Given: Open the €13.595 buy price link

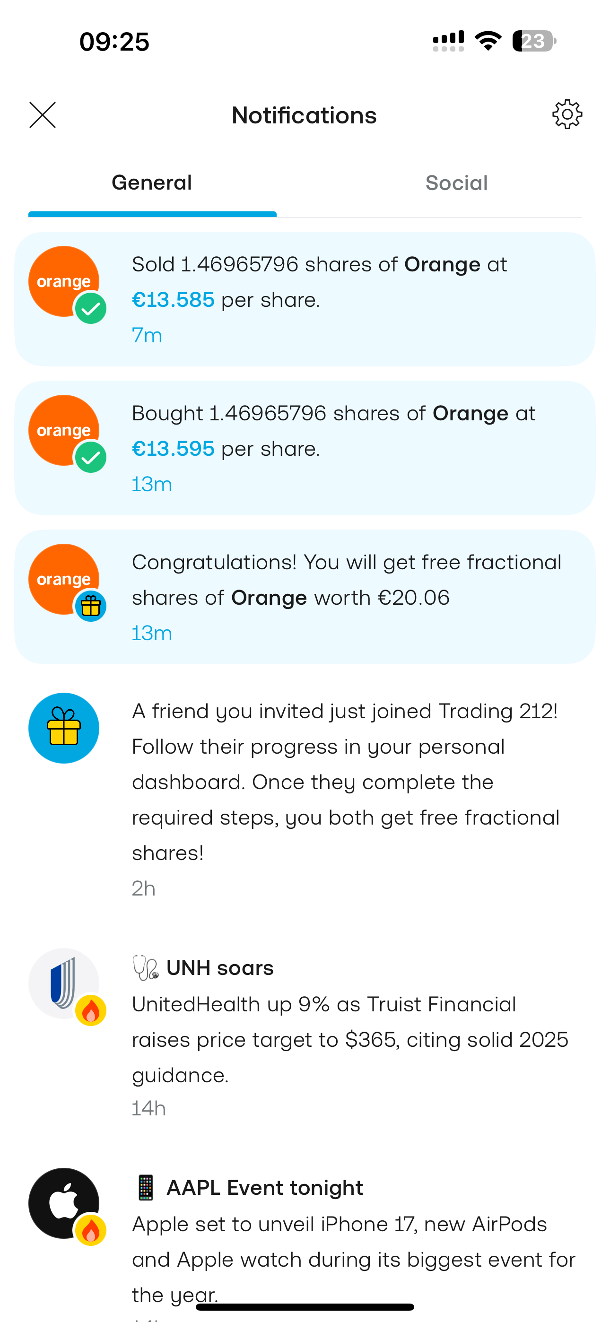Looking at the screenshot, I should click(173, 449).
